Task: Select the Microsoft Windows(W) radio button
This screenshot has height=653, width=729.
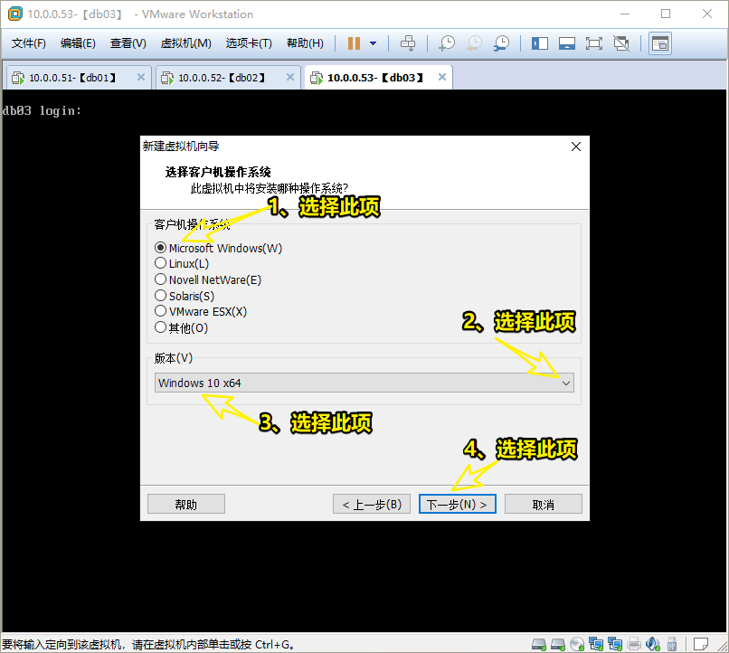Action: [x=160, y=247]
